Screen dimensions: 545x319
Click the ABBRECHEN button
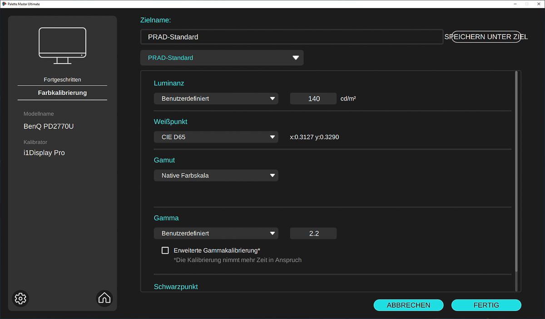click(408, 305)
